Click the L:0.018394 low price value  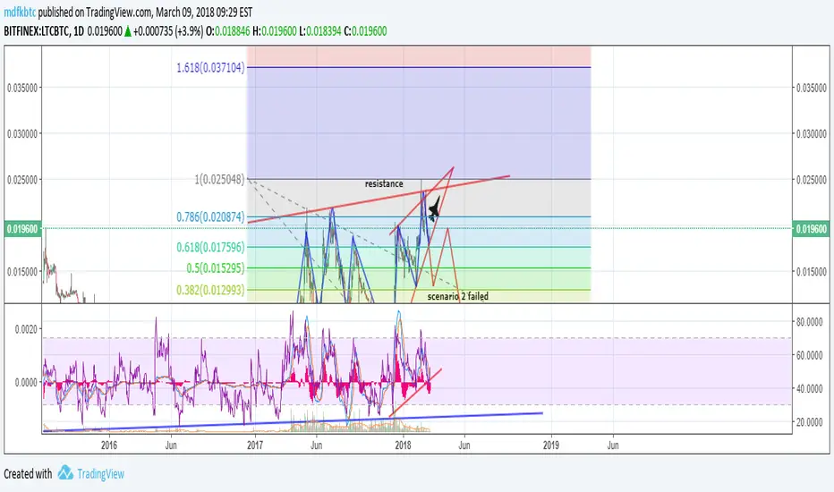coord(320,31)
